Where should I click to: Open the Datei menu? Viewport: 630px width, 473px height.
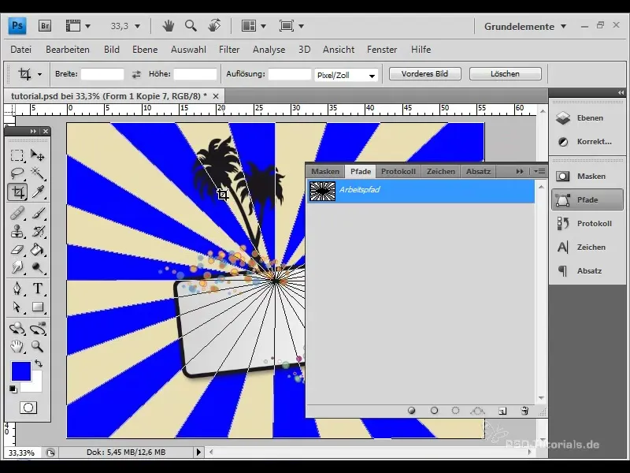[21, 50]
